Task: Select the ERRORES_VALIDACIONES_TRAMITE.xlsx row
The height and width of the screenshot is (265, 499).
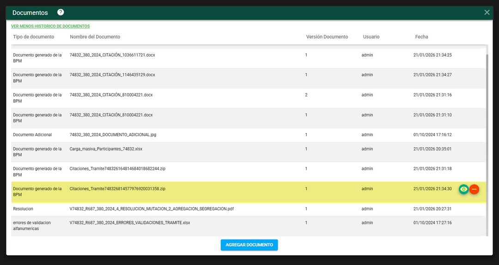Action: click(x=130, y=223)
